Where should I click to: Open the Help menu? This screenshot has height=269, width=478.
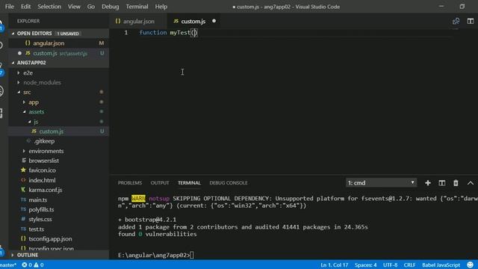[161, 7]
